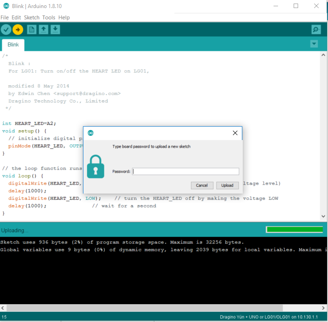Click the Arduino icon in the password dialog
Screen dimensions: 328x322
[91, 133]
